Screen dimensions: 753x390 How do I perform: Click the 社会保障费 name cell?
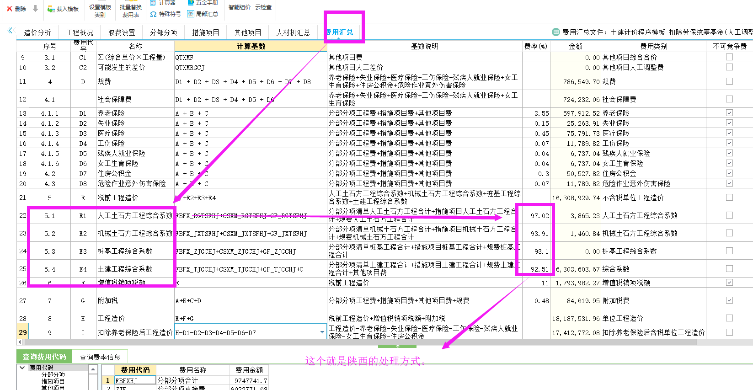tap(135, 99)
